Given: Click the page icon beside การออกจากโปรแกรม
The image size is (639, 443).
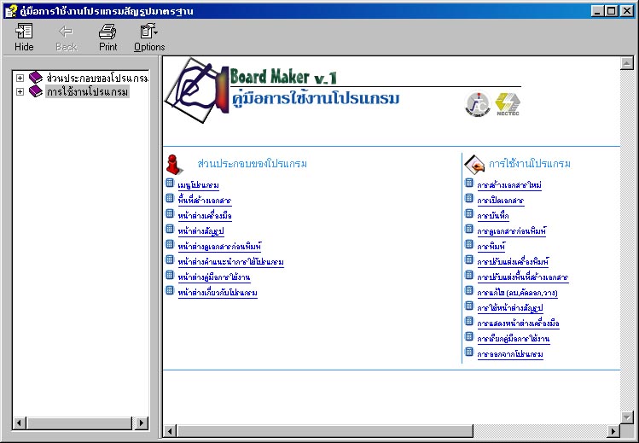Looking at the screenshot, I should (x=469, y=352).
